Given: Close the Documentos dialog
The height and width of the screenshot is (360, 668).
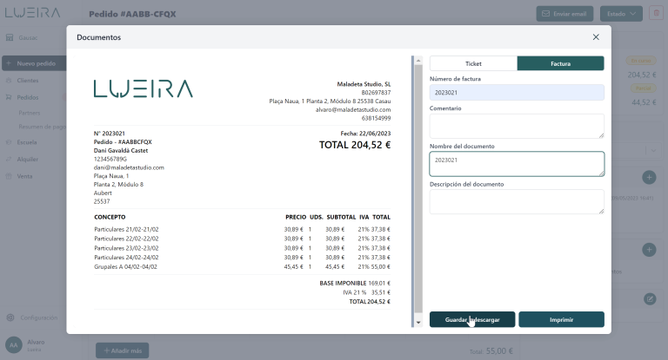Looking at the screenshot, I should [596, 37].
